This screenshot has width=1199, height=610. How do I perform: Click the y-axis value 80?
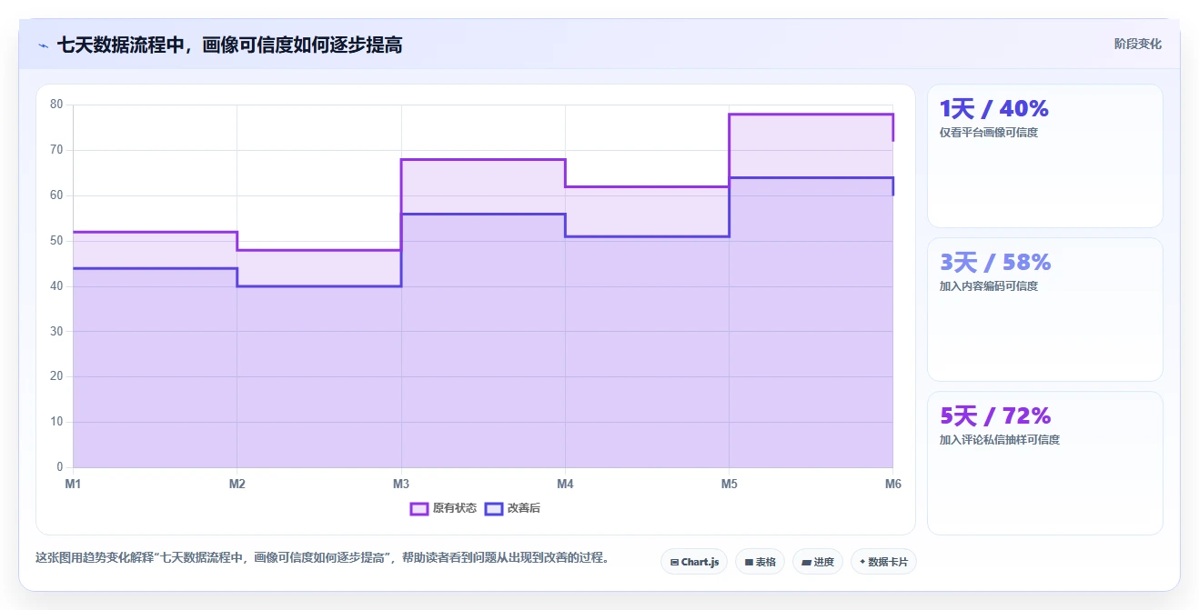56,105
